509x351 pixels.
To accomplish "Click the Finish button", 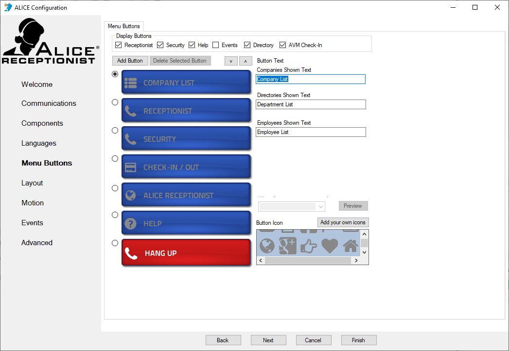I will (x=358, y=340).
